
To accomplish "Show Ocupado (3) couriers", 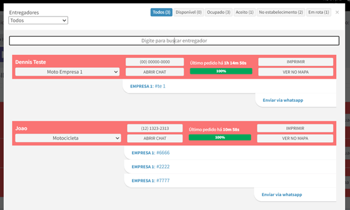I will pos(218,12).
